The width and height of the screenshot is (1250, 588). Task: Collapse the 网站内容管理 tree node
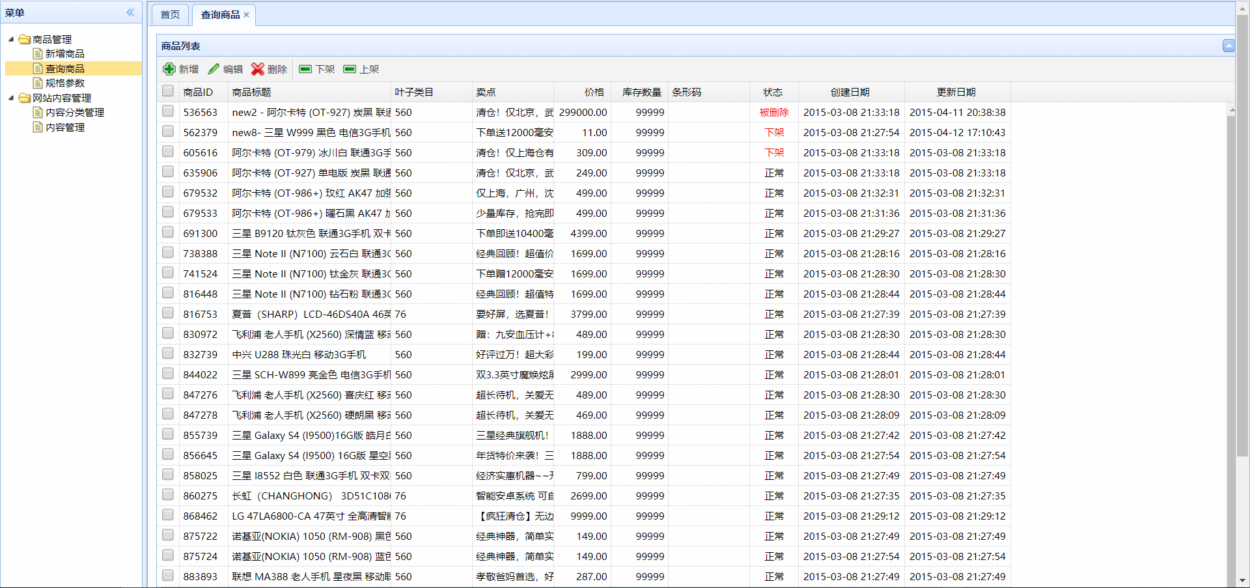11,98
